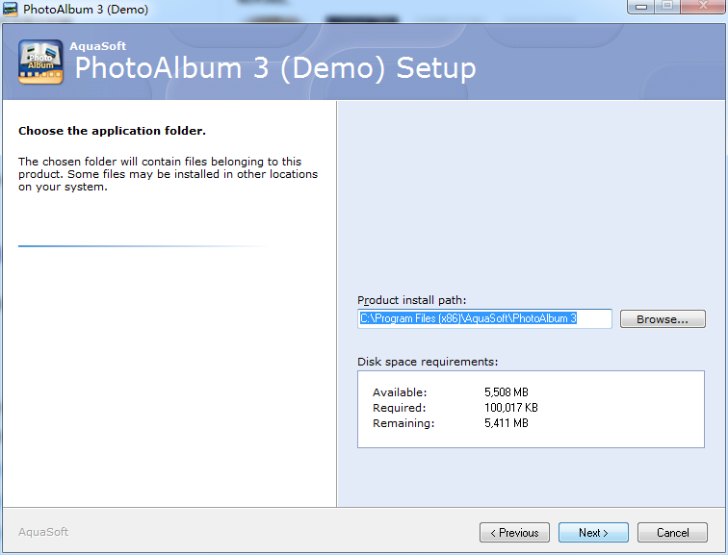Click the PhotoAlbum app logo in header
This screenshot has width=728, height=555.
click(x=40, y=63)
